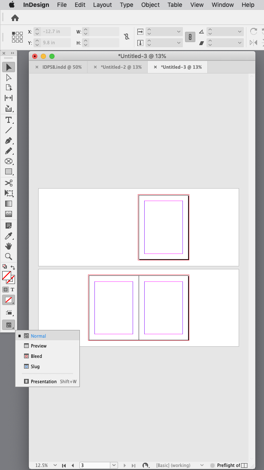Image resolution: width=264 pixels, height=470 pixels.
Task: Select the Rectangle tool
Action: click(9, 171)
